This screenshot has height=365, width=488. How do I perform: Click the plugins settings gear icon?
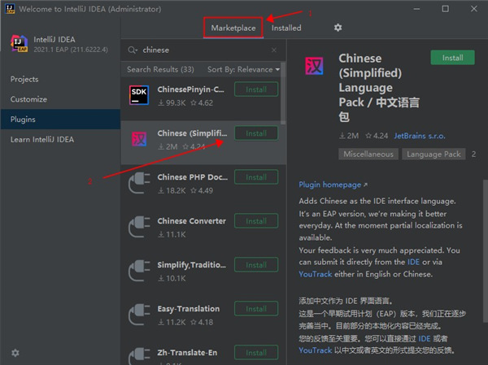[x=338, y=28]
